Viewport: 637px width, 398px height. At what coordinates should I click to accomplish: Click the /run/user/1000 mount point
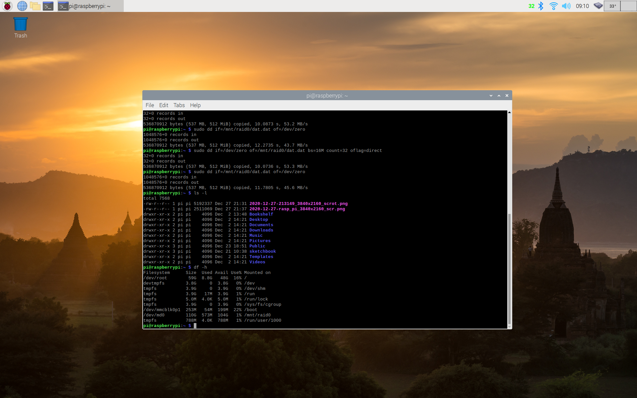263,320
